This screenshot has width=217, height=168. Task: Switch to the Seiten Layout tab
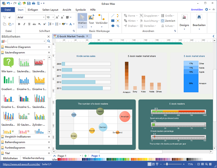tap(50, 10)
